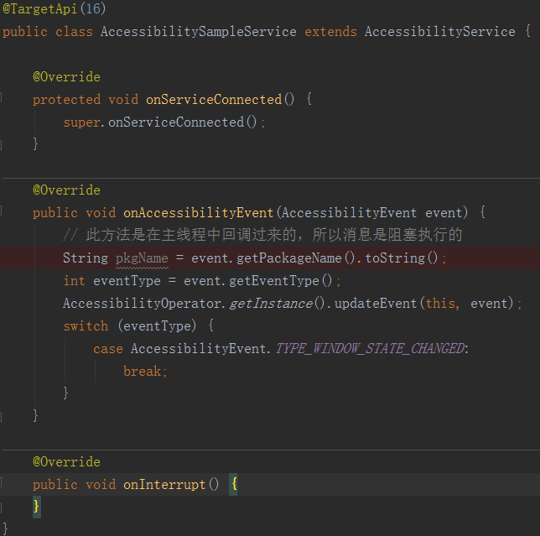Click the getPackageName() call

296,258
